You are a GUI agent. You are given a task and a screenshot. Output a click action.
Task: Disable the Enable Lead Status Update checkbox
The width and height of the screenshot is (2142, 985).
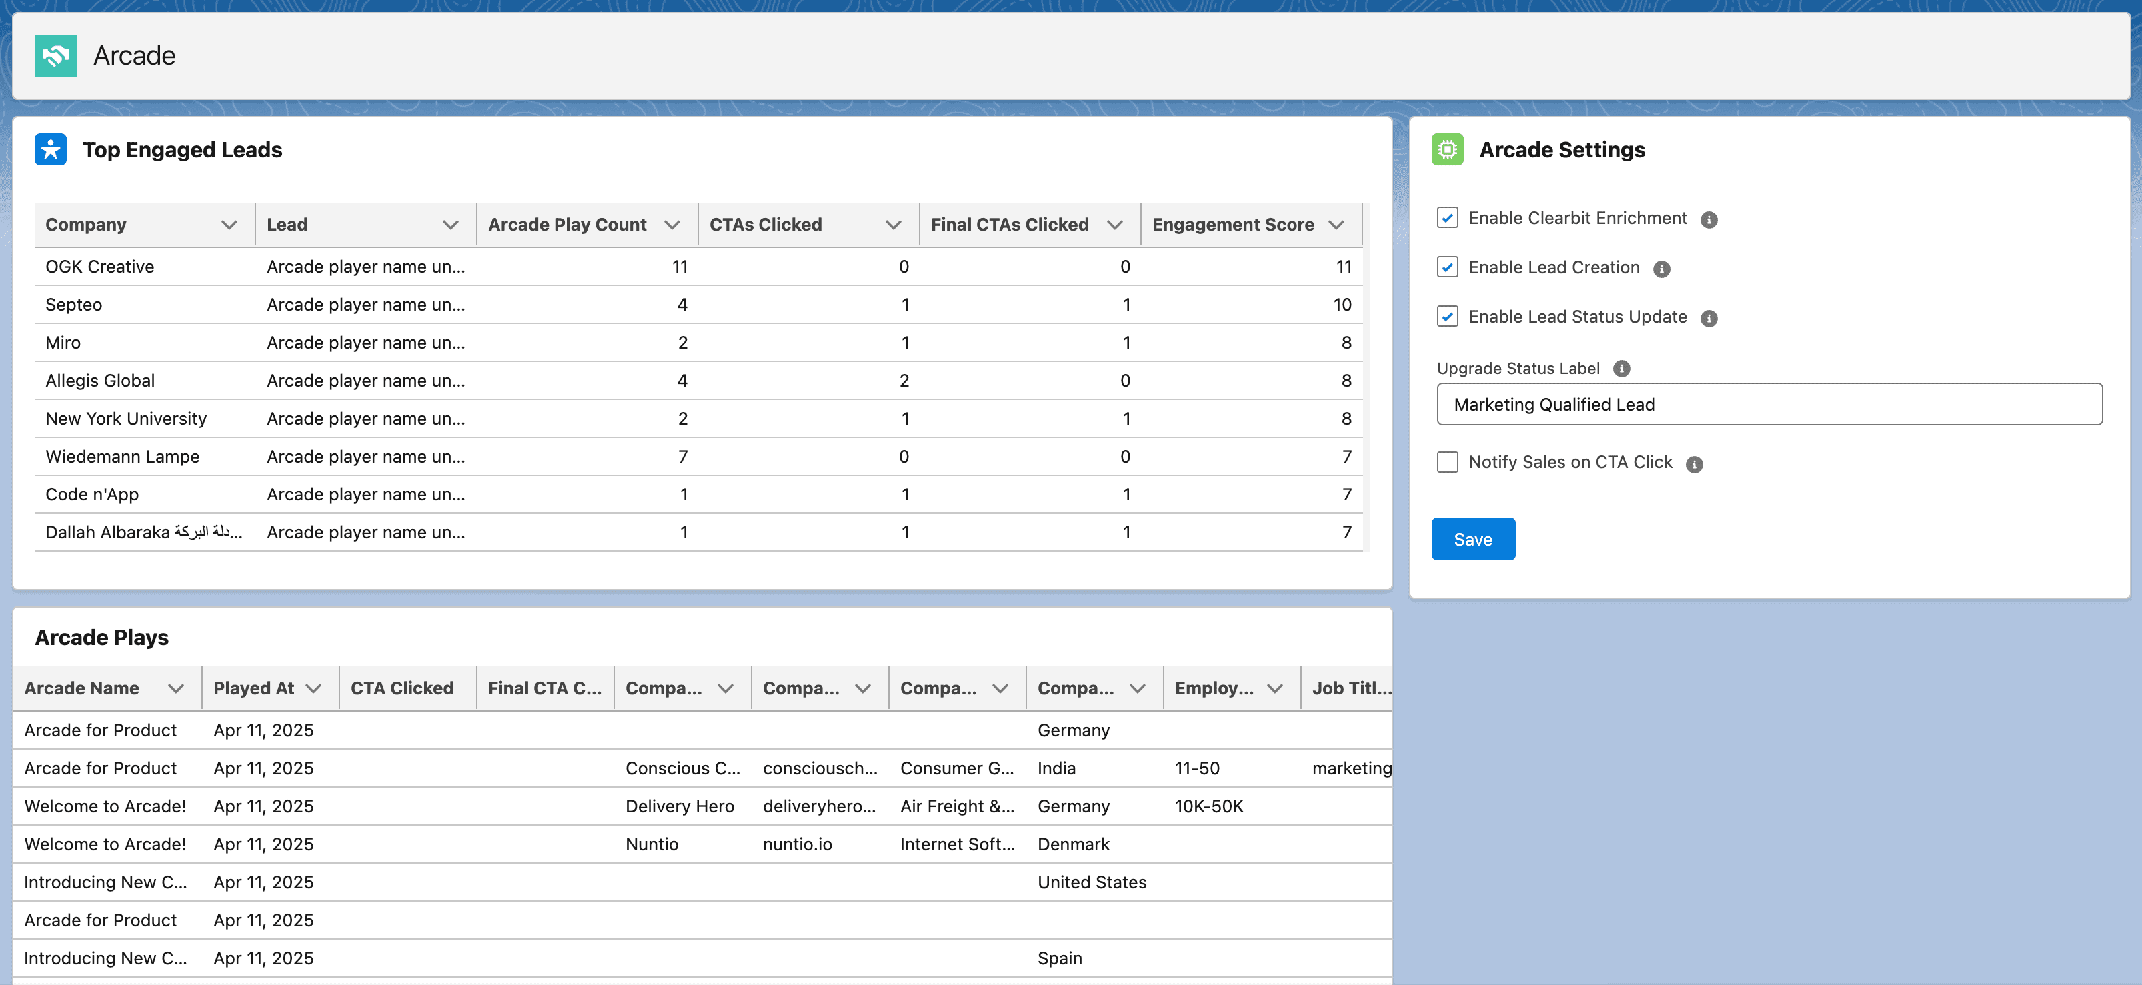tap(1448, 317)
